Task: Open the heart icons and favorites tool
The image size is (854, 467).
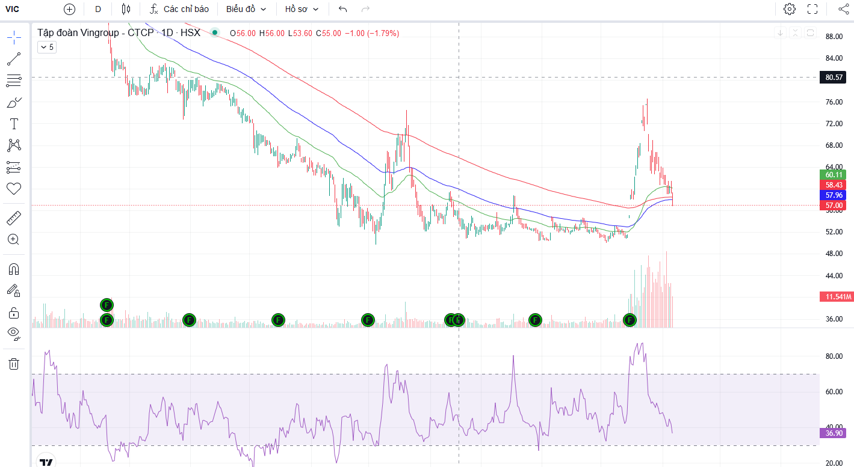Action: tap(14, 189)
